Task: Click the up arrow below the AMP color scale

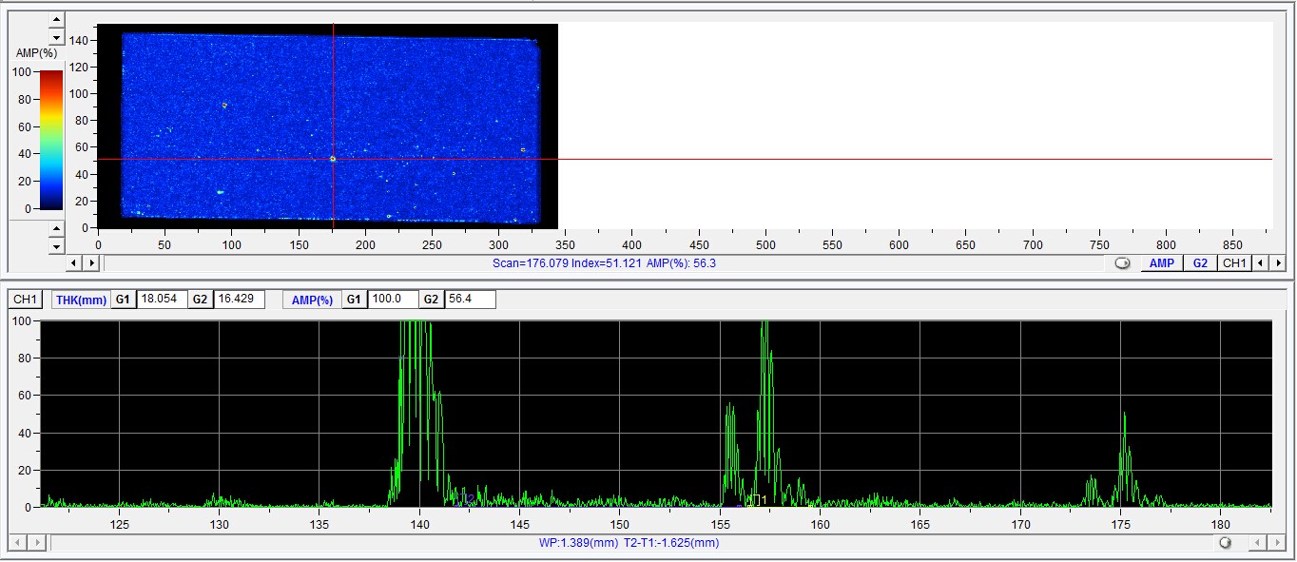Action: click(x=56, y=229)
